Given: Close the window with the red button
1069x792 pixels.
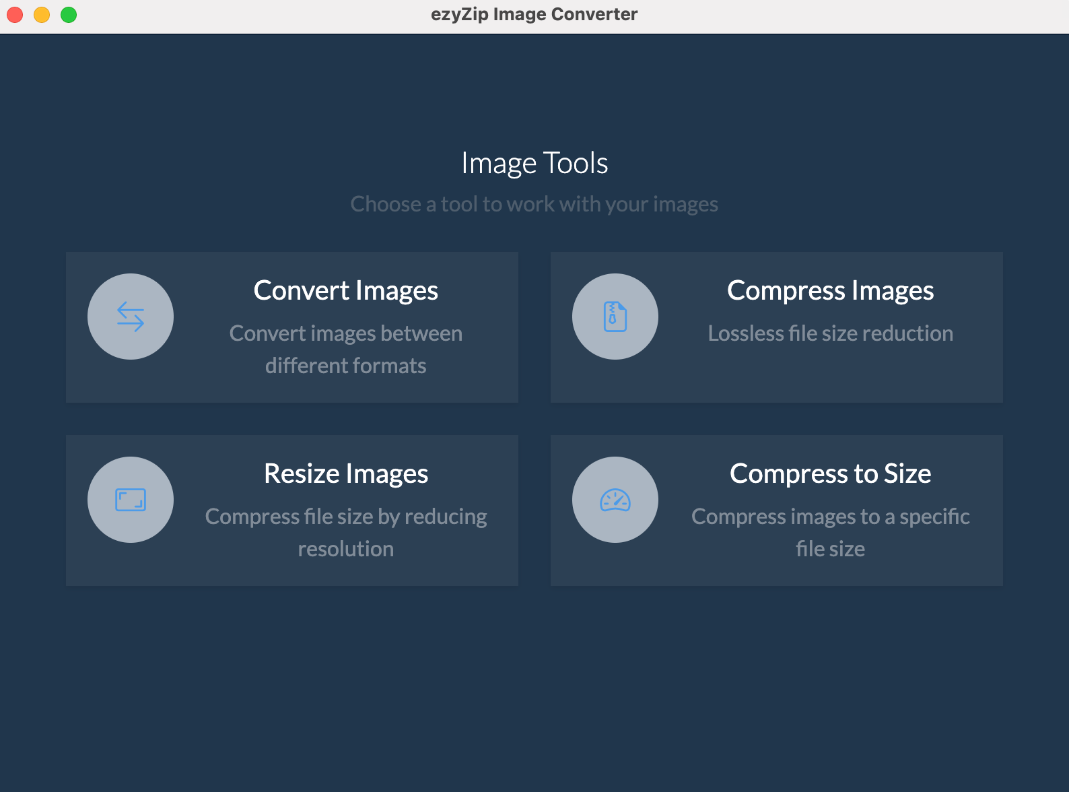Looking at the screenshot, I should [15, 15].
